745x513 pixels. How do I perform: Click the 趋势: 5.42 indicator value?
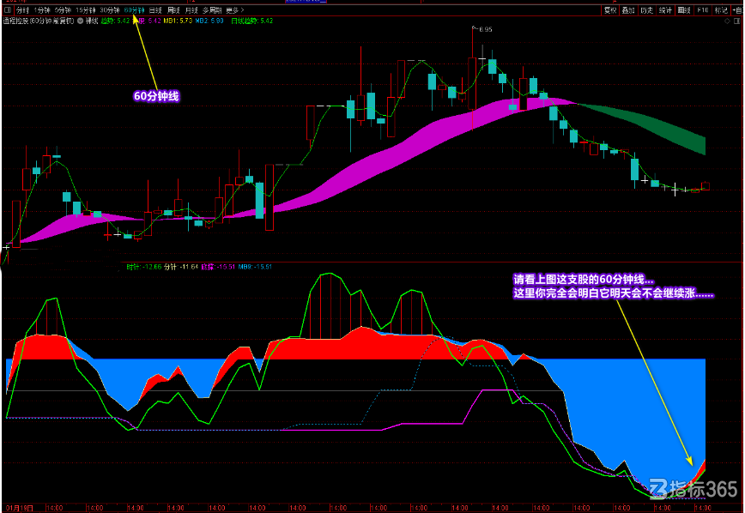[x=116, y=21]
